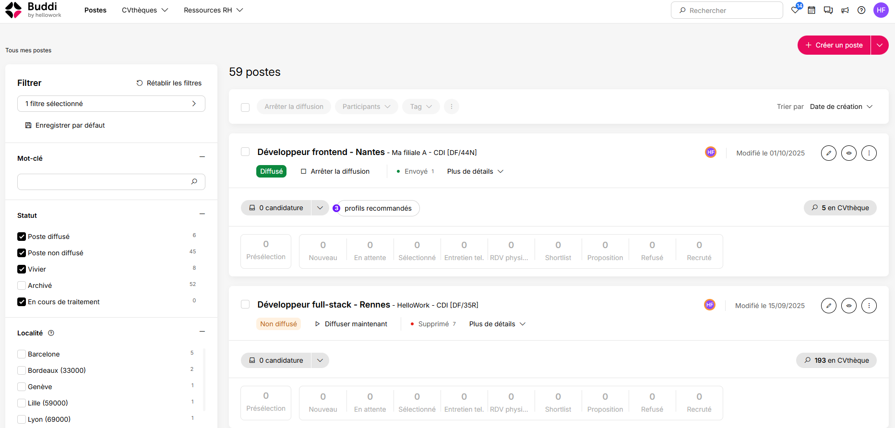Open the calendar icon in top bar

pyautogui.click(x=811, y=10)
